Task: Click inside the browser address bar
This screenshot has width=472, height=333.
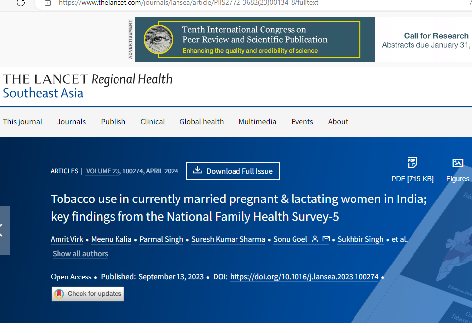Action: coord(198,4)
